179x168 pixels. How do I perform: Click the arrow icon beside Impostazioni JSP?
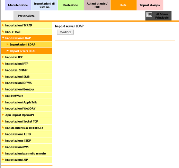click(3, 159)
